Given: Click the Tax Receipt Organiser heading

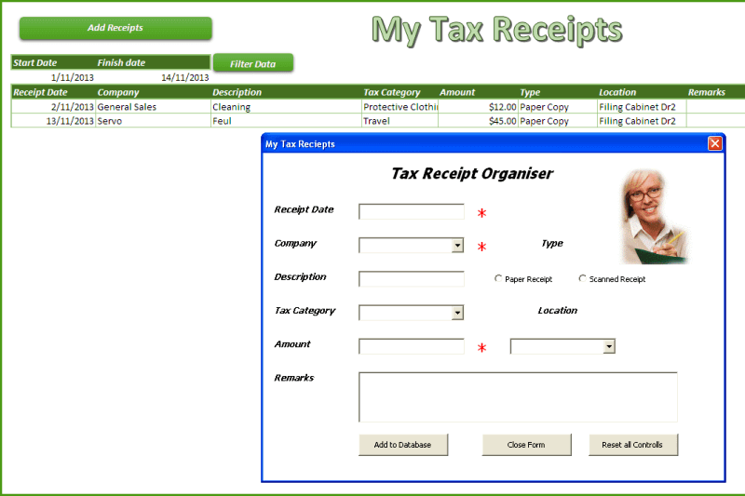Looking at the screenshot, I should [472, 174].
